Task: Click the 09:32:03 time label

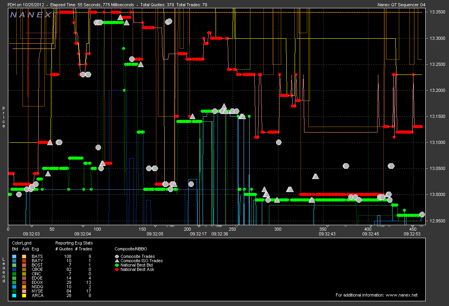Action: pyautogui.click(x=31, y=234)
